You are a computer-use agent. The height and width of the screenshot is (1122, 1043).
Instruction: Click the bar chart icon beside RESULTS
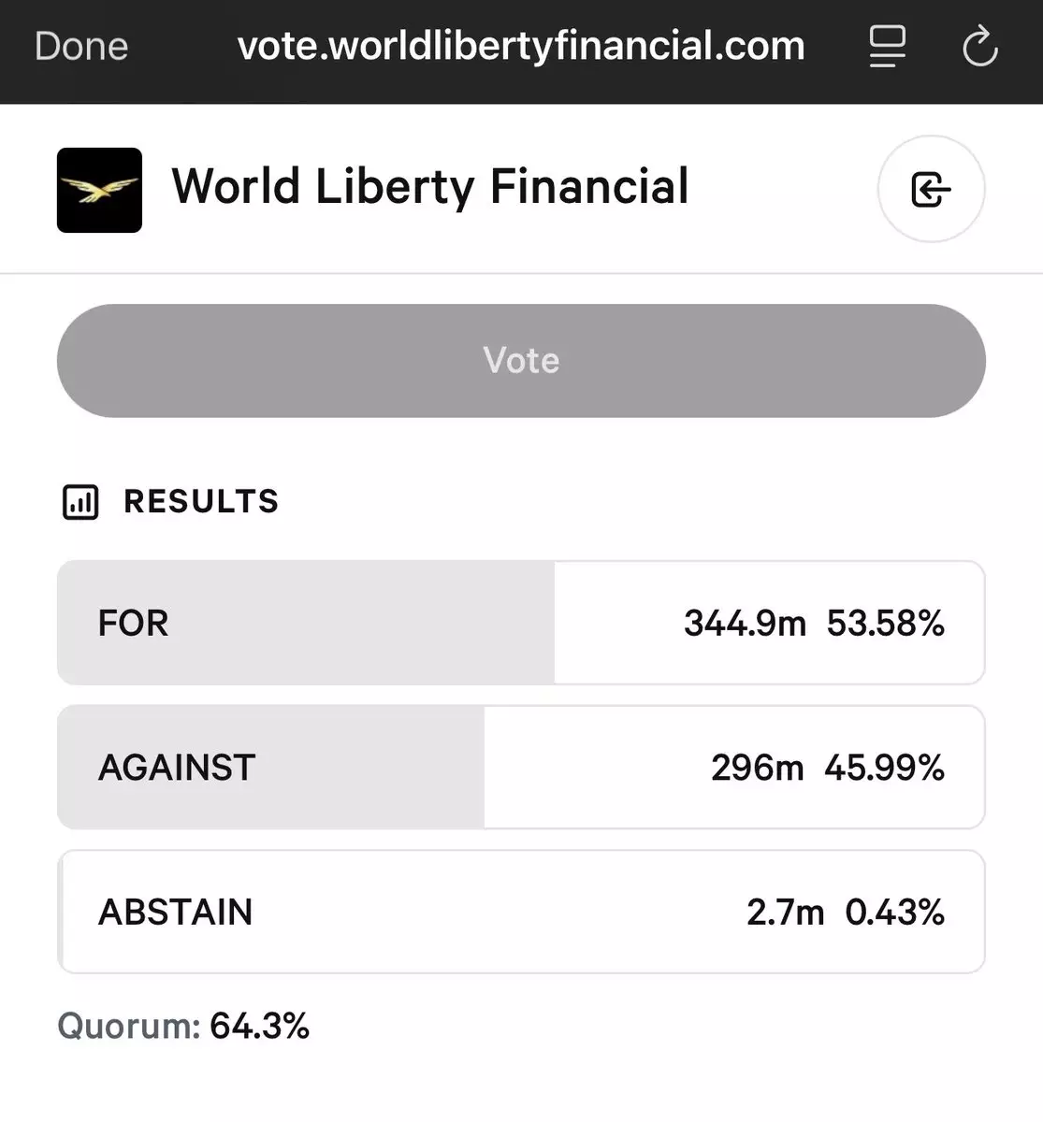[x=80, y=502]
